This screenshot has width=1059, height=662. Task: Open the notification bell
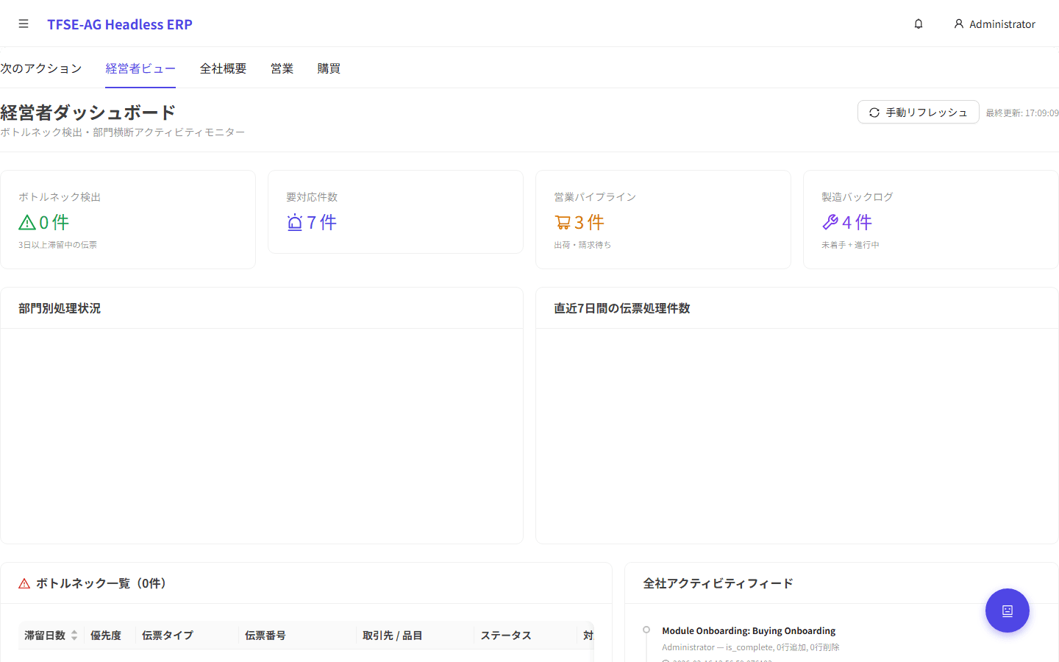coord(918,23)
